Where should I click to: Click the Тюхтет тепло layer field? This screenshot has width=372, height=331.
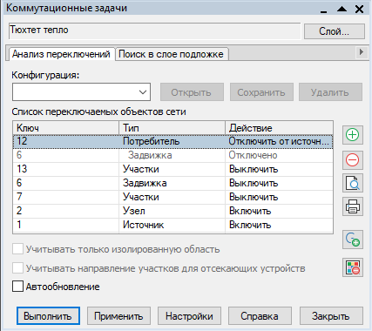(x=154, y=30)
